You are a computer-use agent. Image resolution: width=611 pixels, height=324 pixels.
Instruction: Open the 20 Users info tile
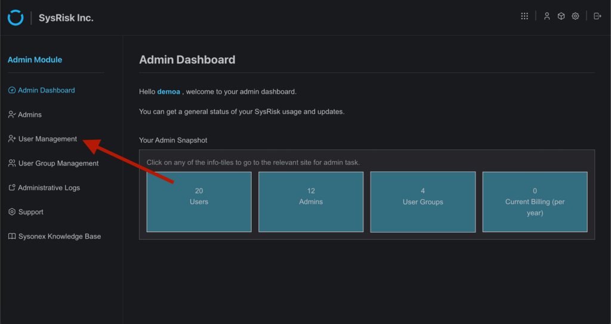[199, 202]
